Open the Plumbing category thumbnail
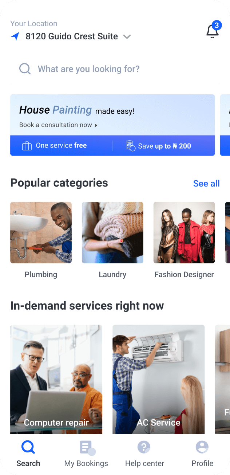Image resolution: width=230 pixels, height=475 pixels. point(41,232)
